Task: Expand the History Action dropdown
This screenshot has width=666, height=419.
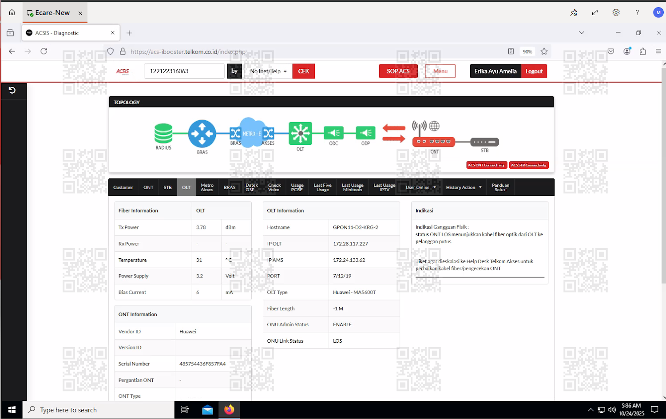Action: (x=464, y=187)
